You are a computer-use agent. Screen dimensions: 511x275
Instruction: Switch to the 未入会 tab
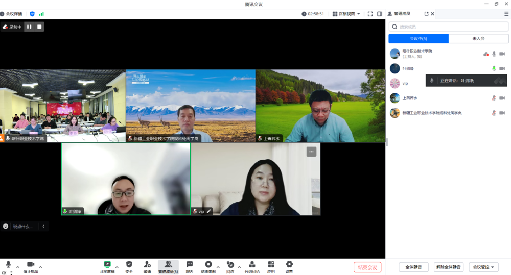478,39
